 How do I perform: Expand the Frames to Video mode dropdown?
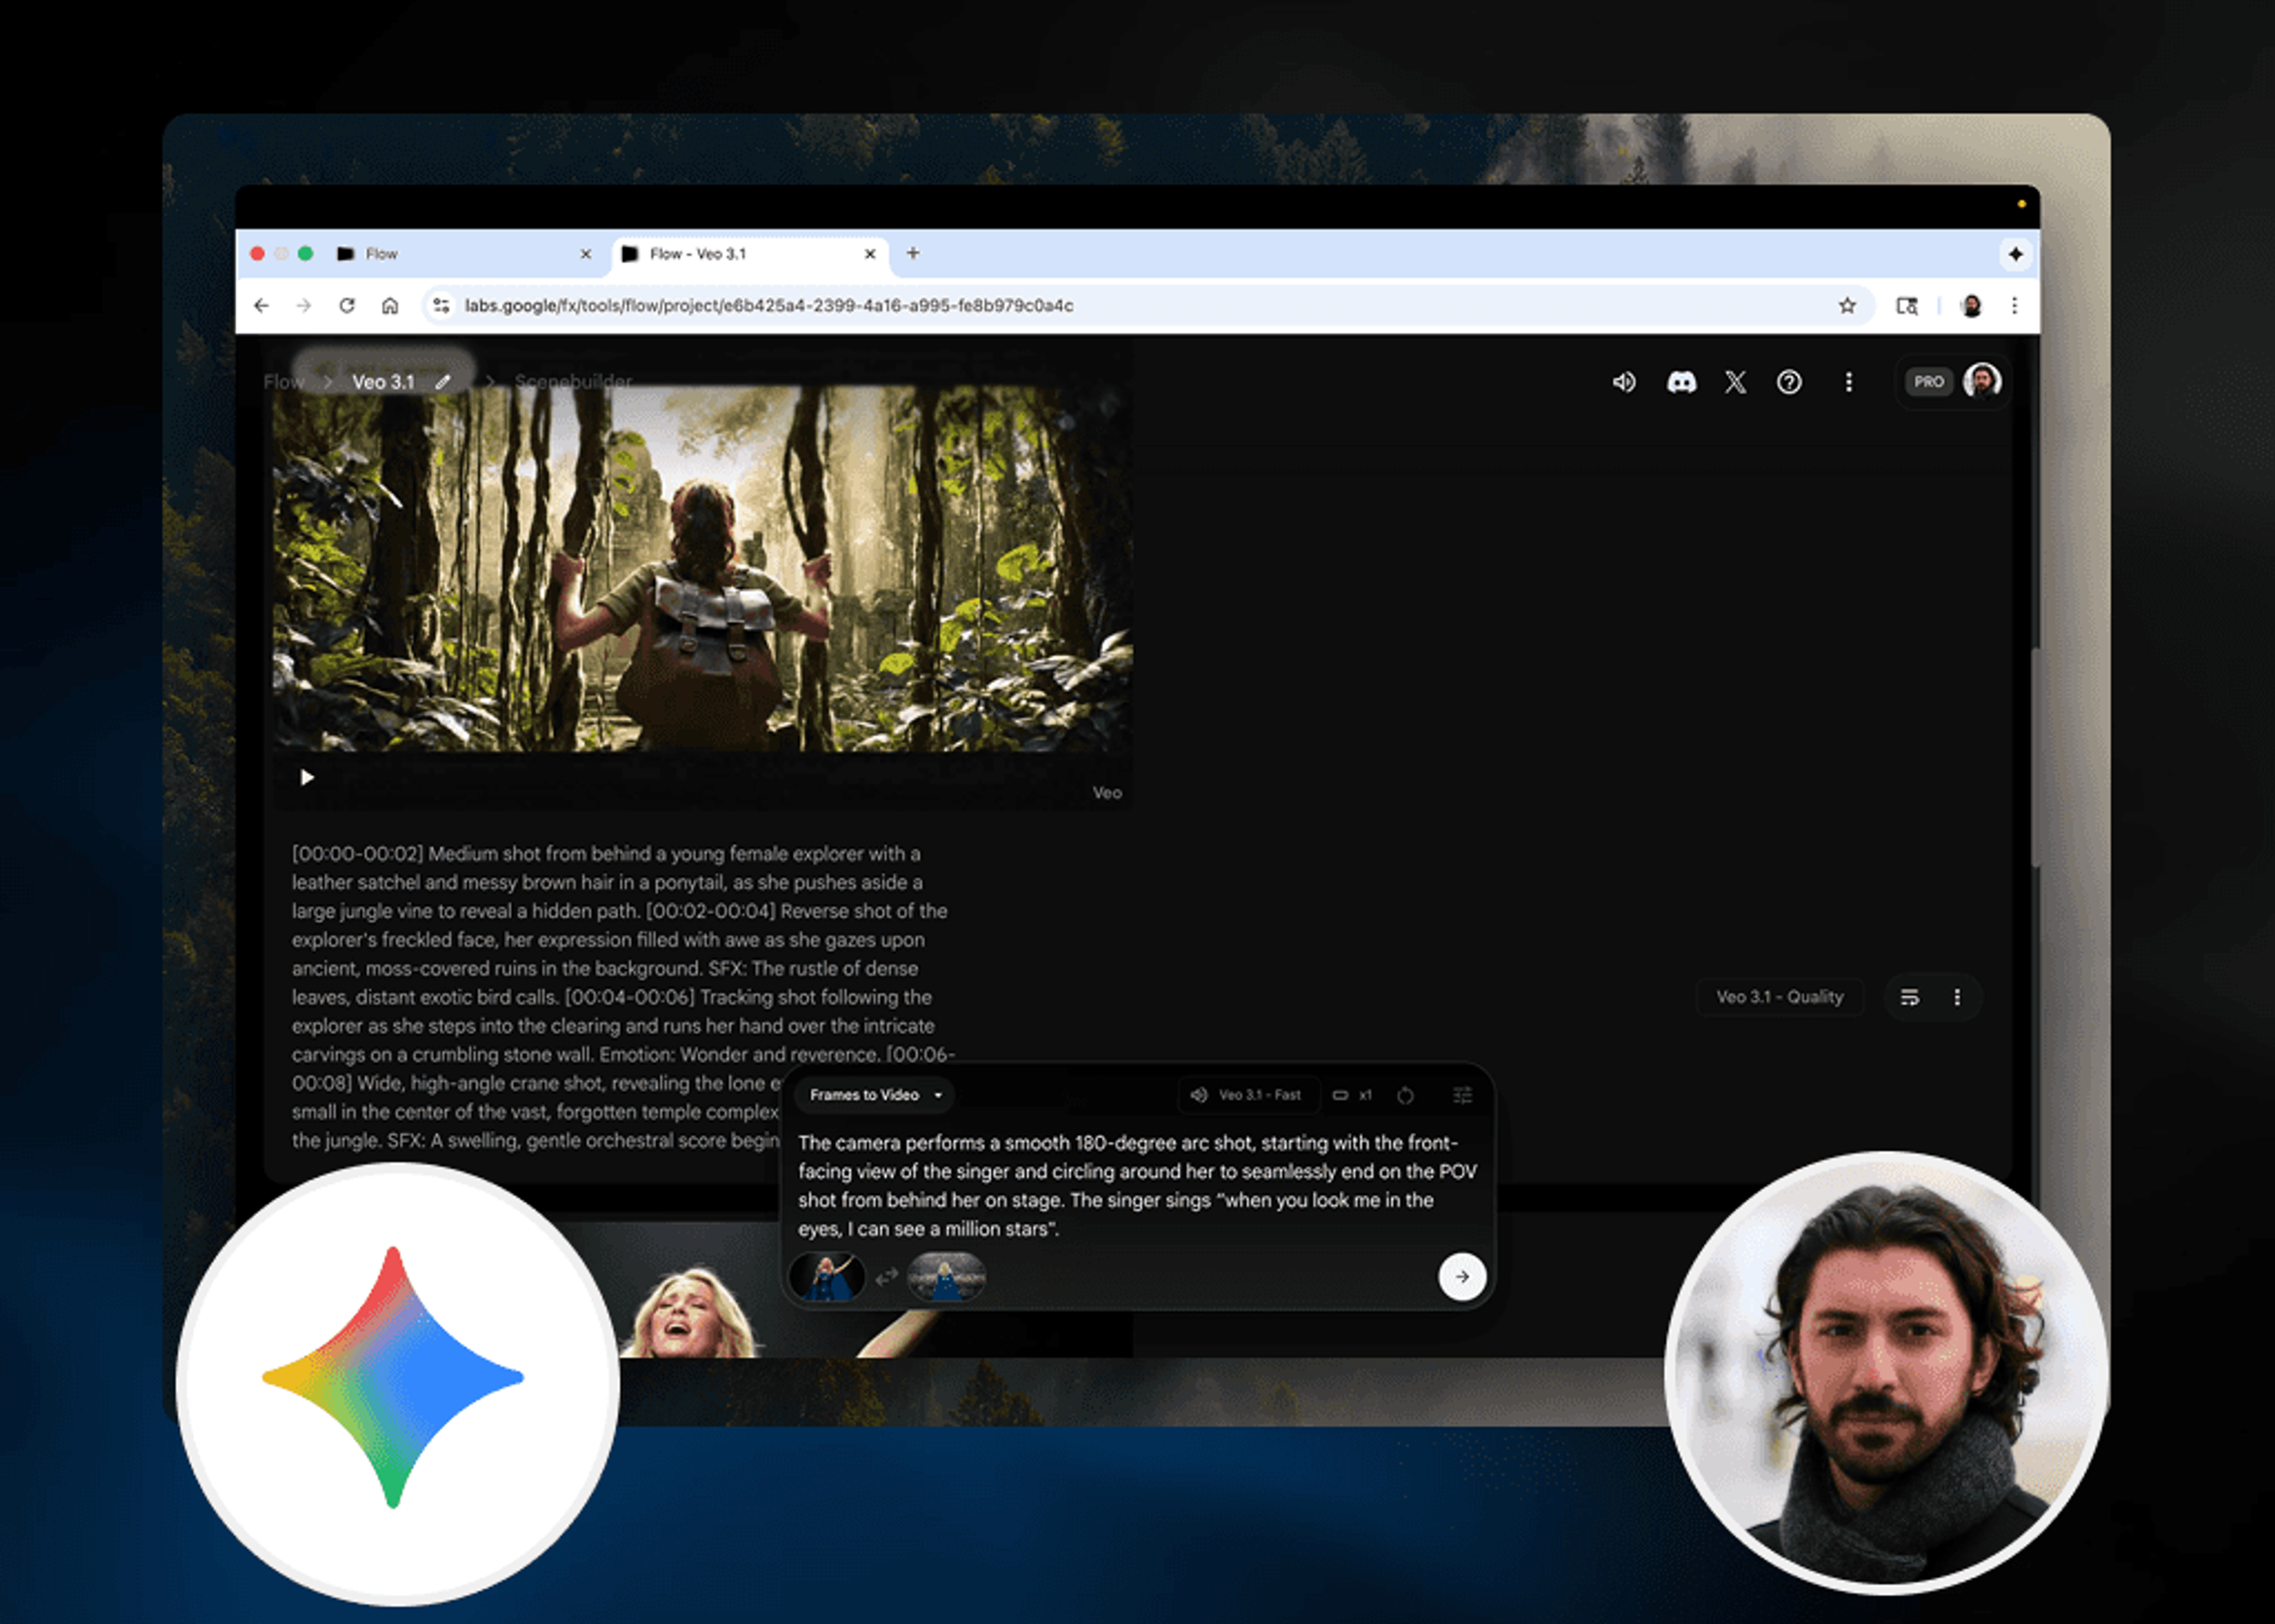point(875,1095)
